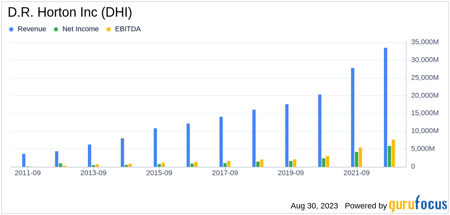Click the tallest Revenue bar after 2021-09

(x=386, y=107)
